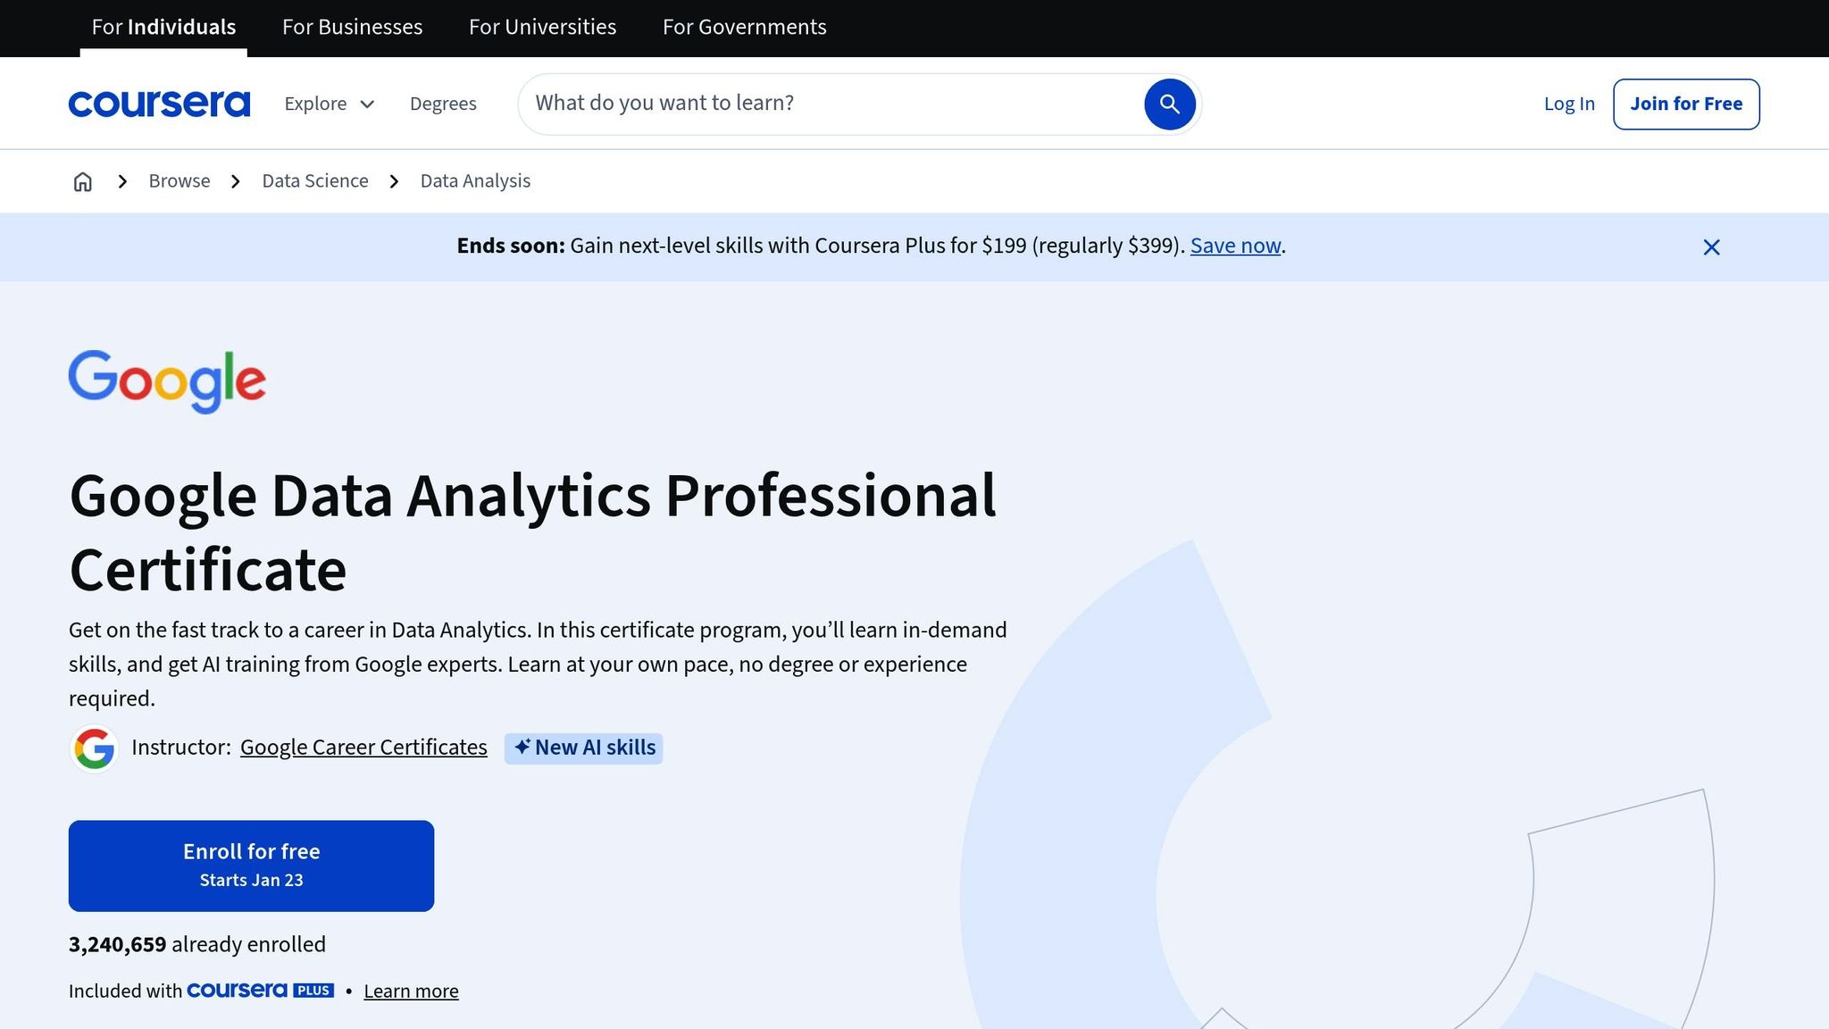Image resolution: width=1829 pixels, height=1029 pixels.
Task: Open the For Governments section
Action: point(744,27)
